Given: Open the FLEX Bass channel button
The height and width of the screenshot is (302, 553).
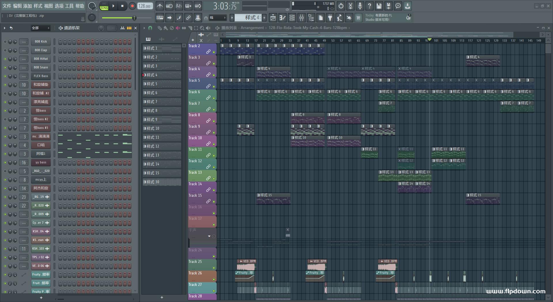Looking at the screenshot, I should (41, 76).
